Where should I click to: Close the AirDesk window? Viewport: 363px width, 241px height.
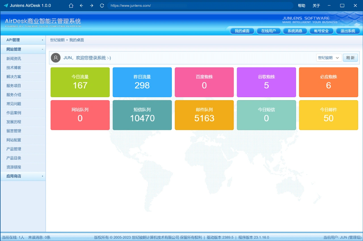[x=355, y=6]
